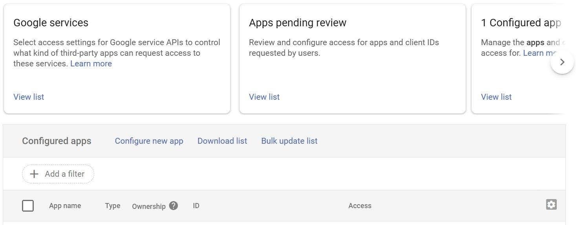
Task: Sort by App name column header
Action: (x=65, y=206)
